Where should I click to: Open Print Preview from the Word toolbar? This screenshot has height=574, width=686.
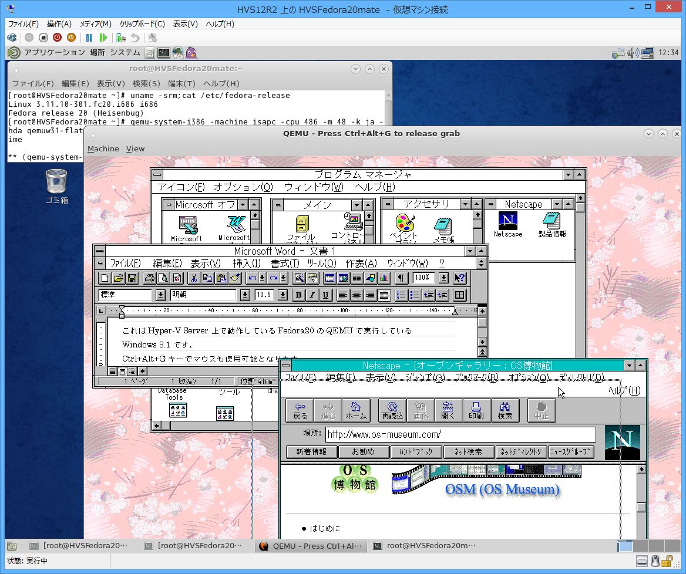point(163,278)
